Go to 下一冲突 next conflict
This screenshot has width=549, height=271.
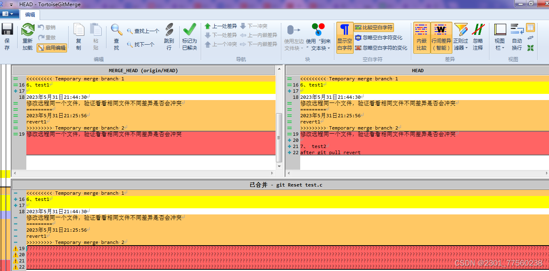(x=254, y=26)
